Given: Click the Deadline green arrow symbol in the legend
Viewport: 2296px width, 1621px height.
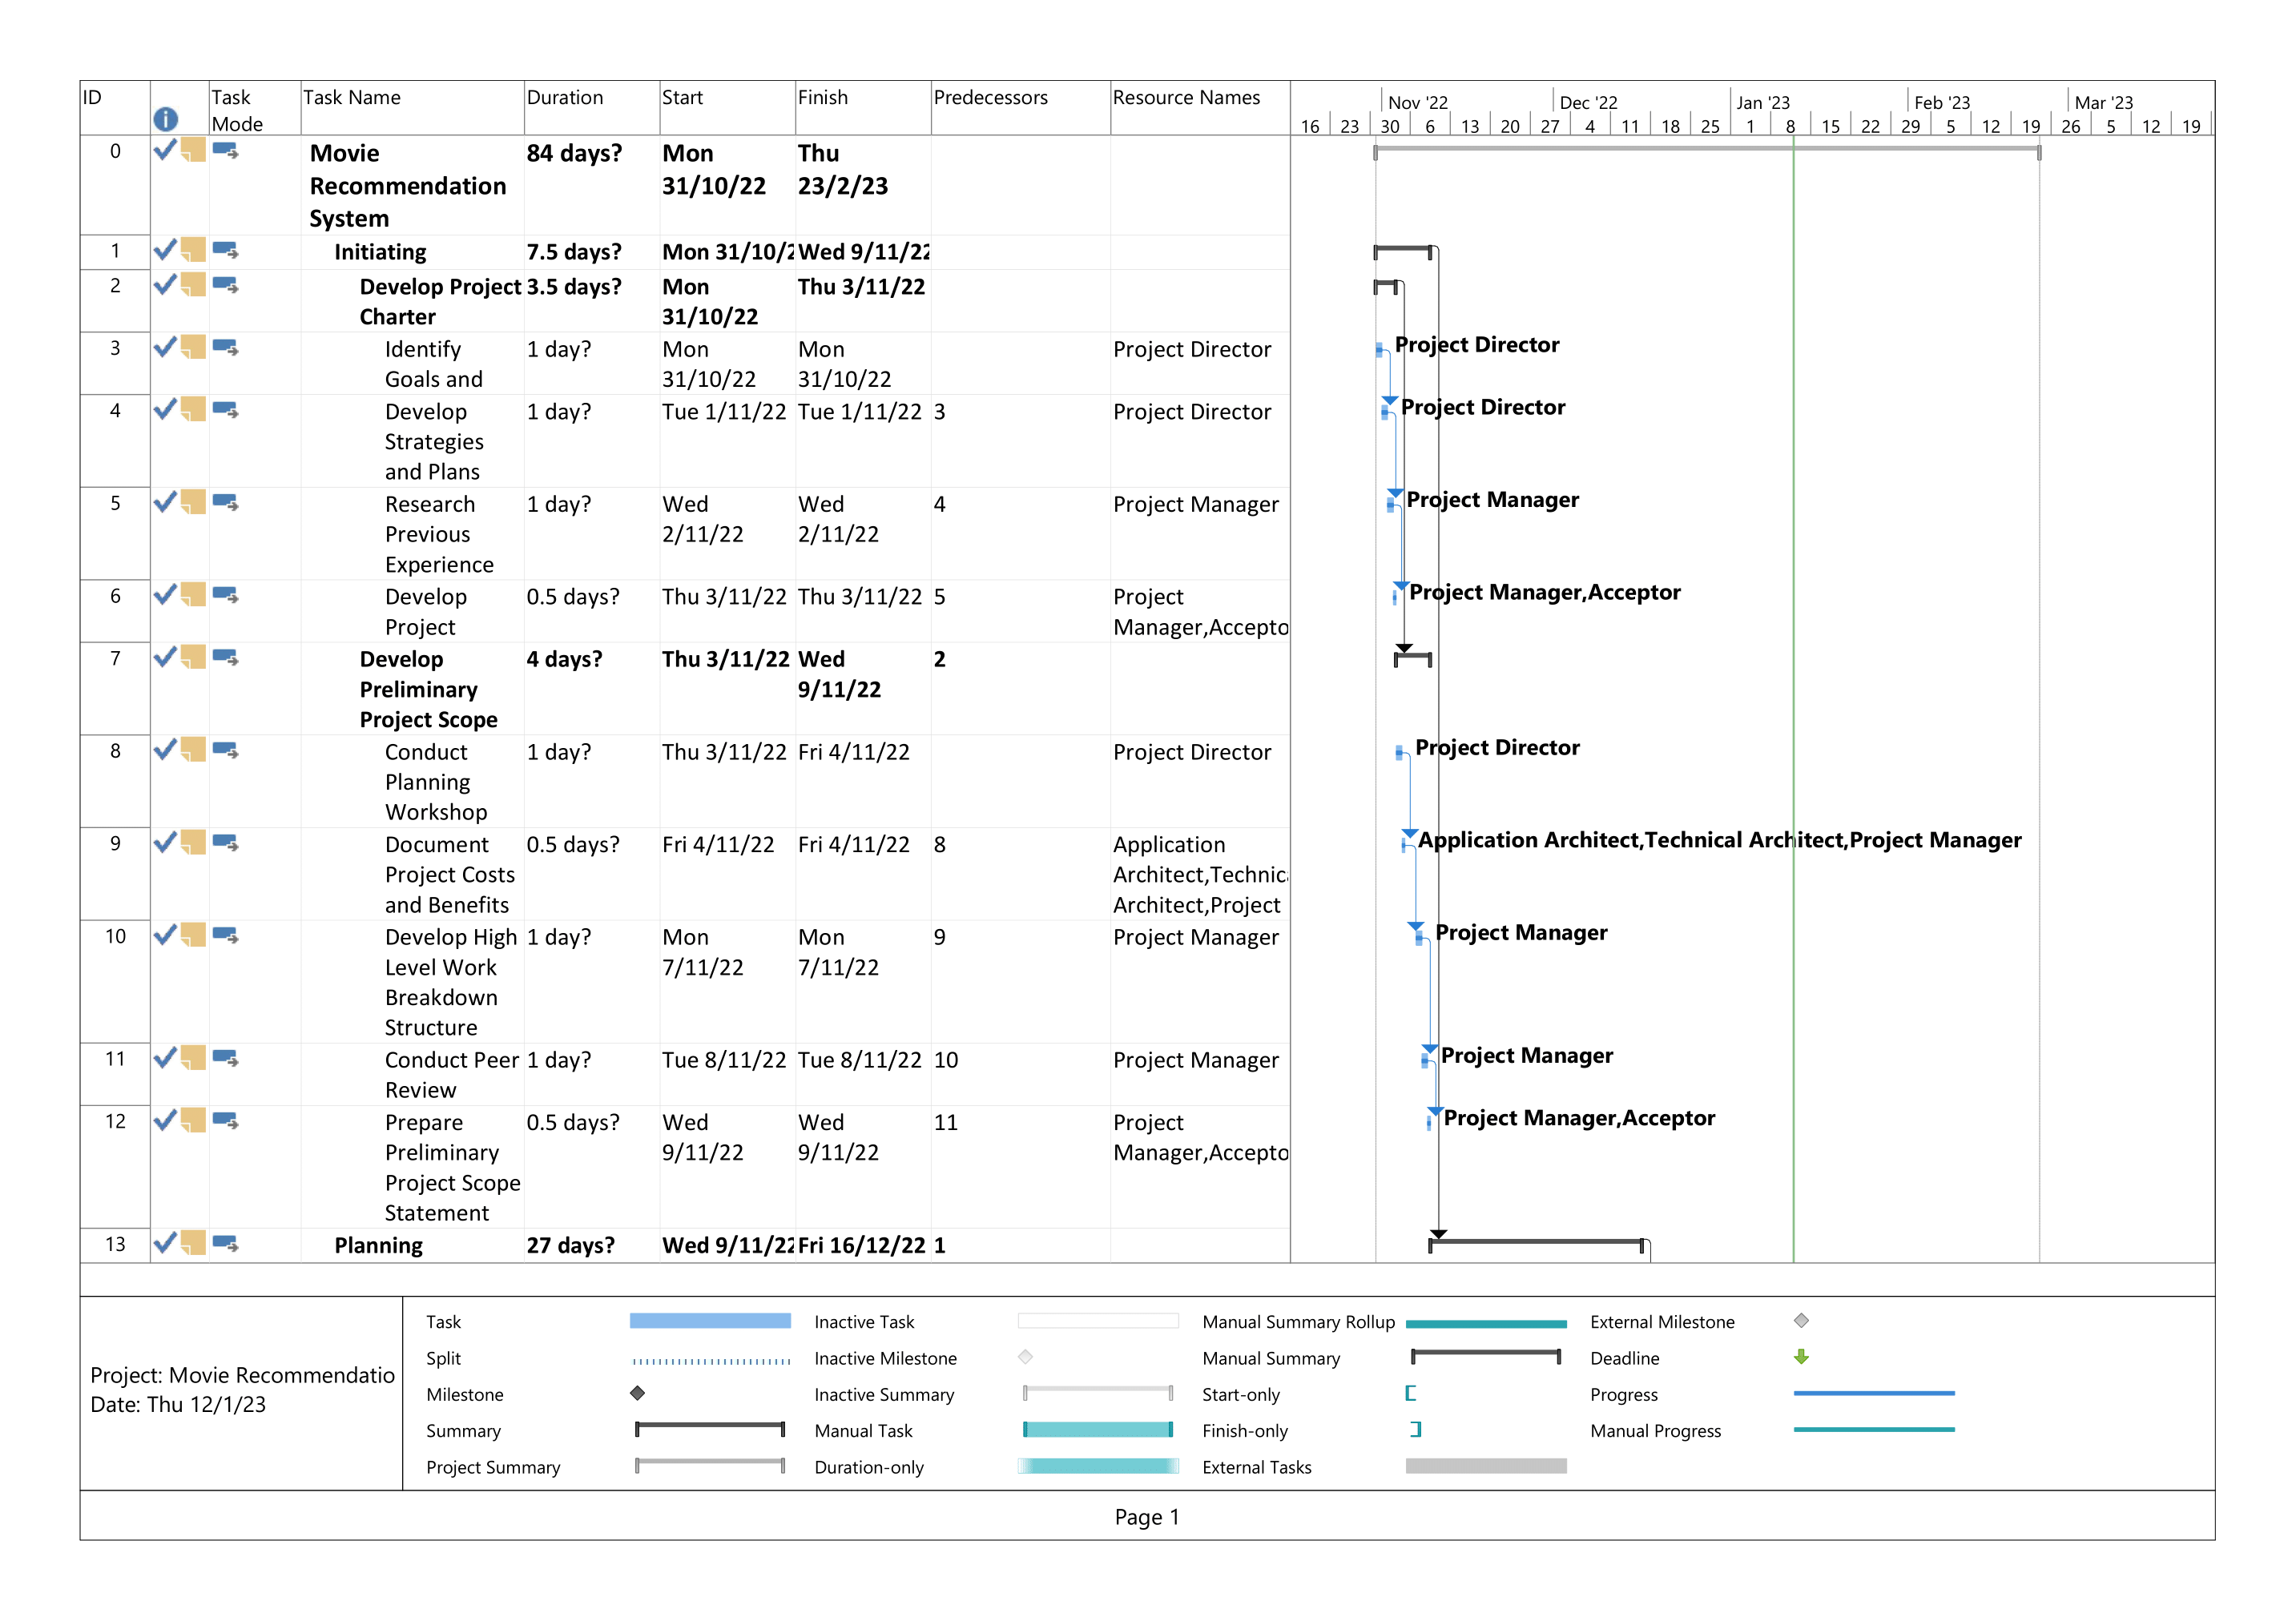Looking at the screenshot, I should (1802, 1357).
